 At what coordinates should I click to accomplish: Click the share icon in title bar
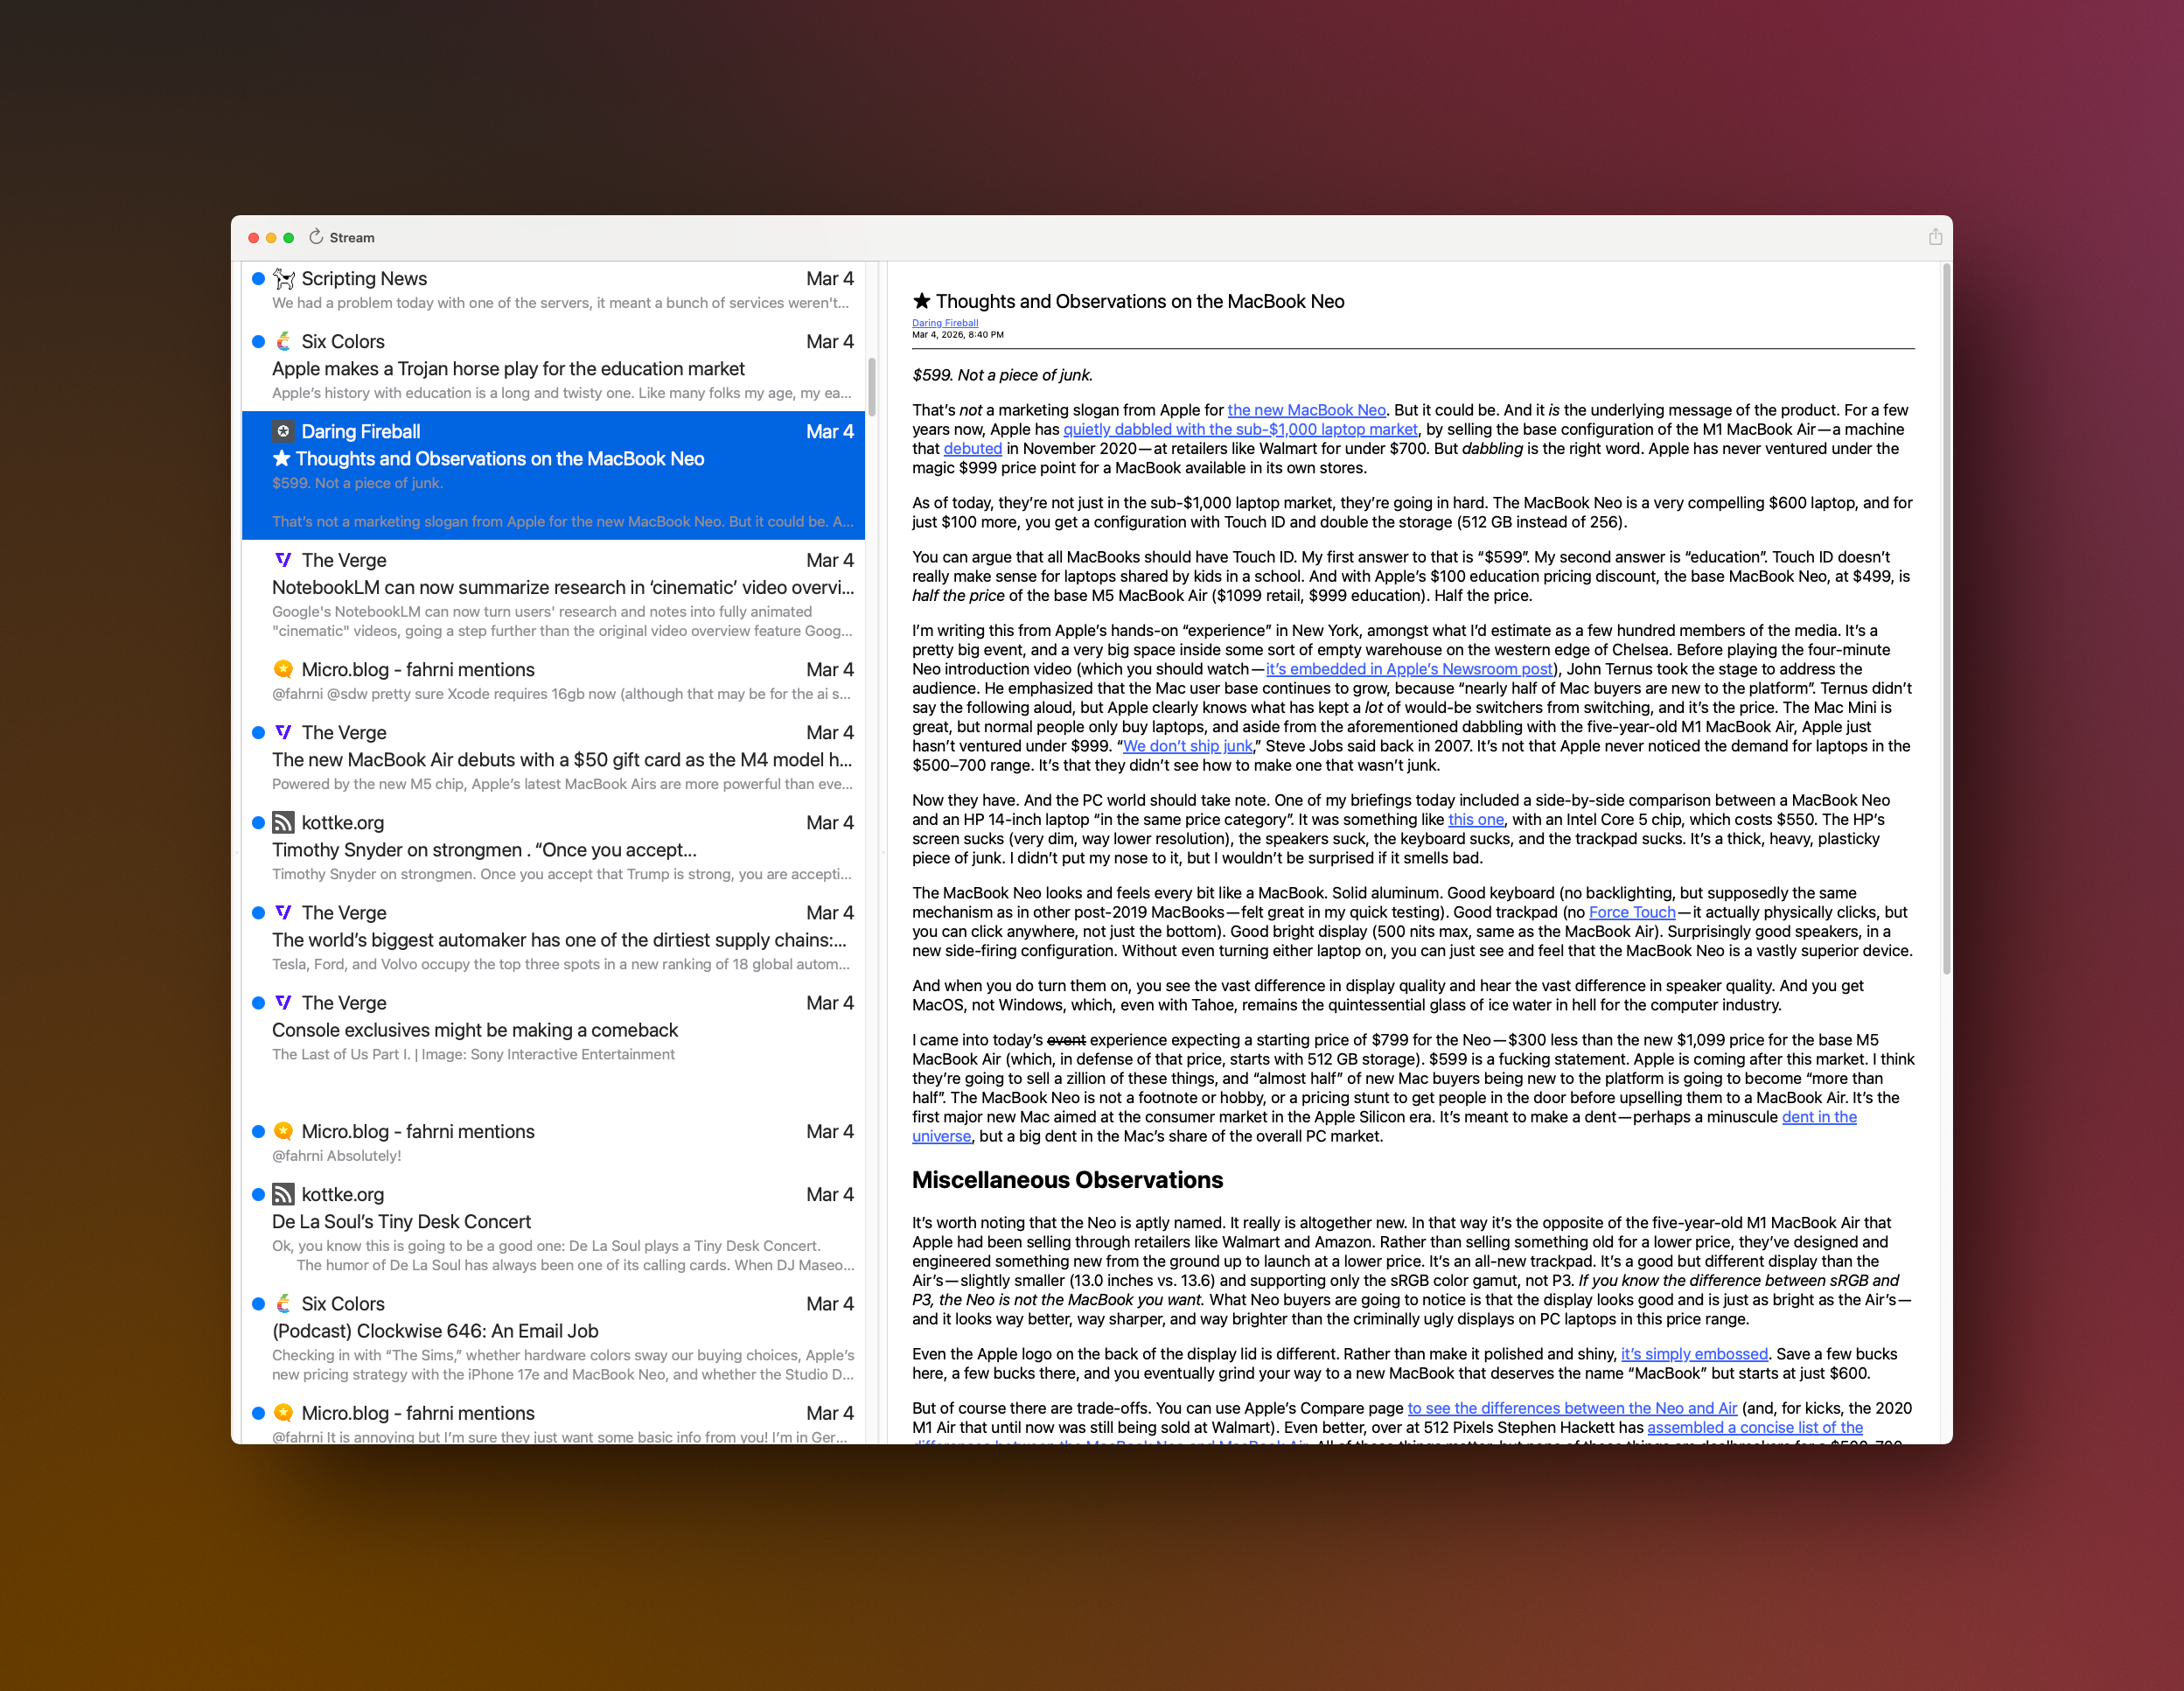(x=1935, y=237)
